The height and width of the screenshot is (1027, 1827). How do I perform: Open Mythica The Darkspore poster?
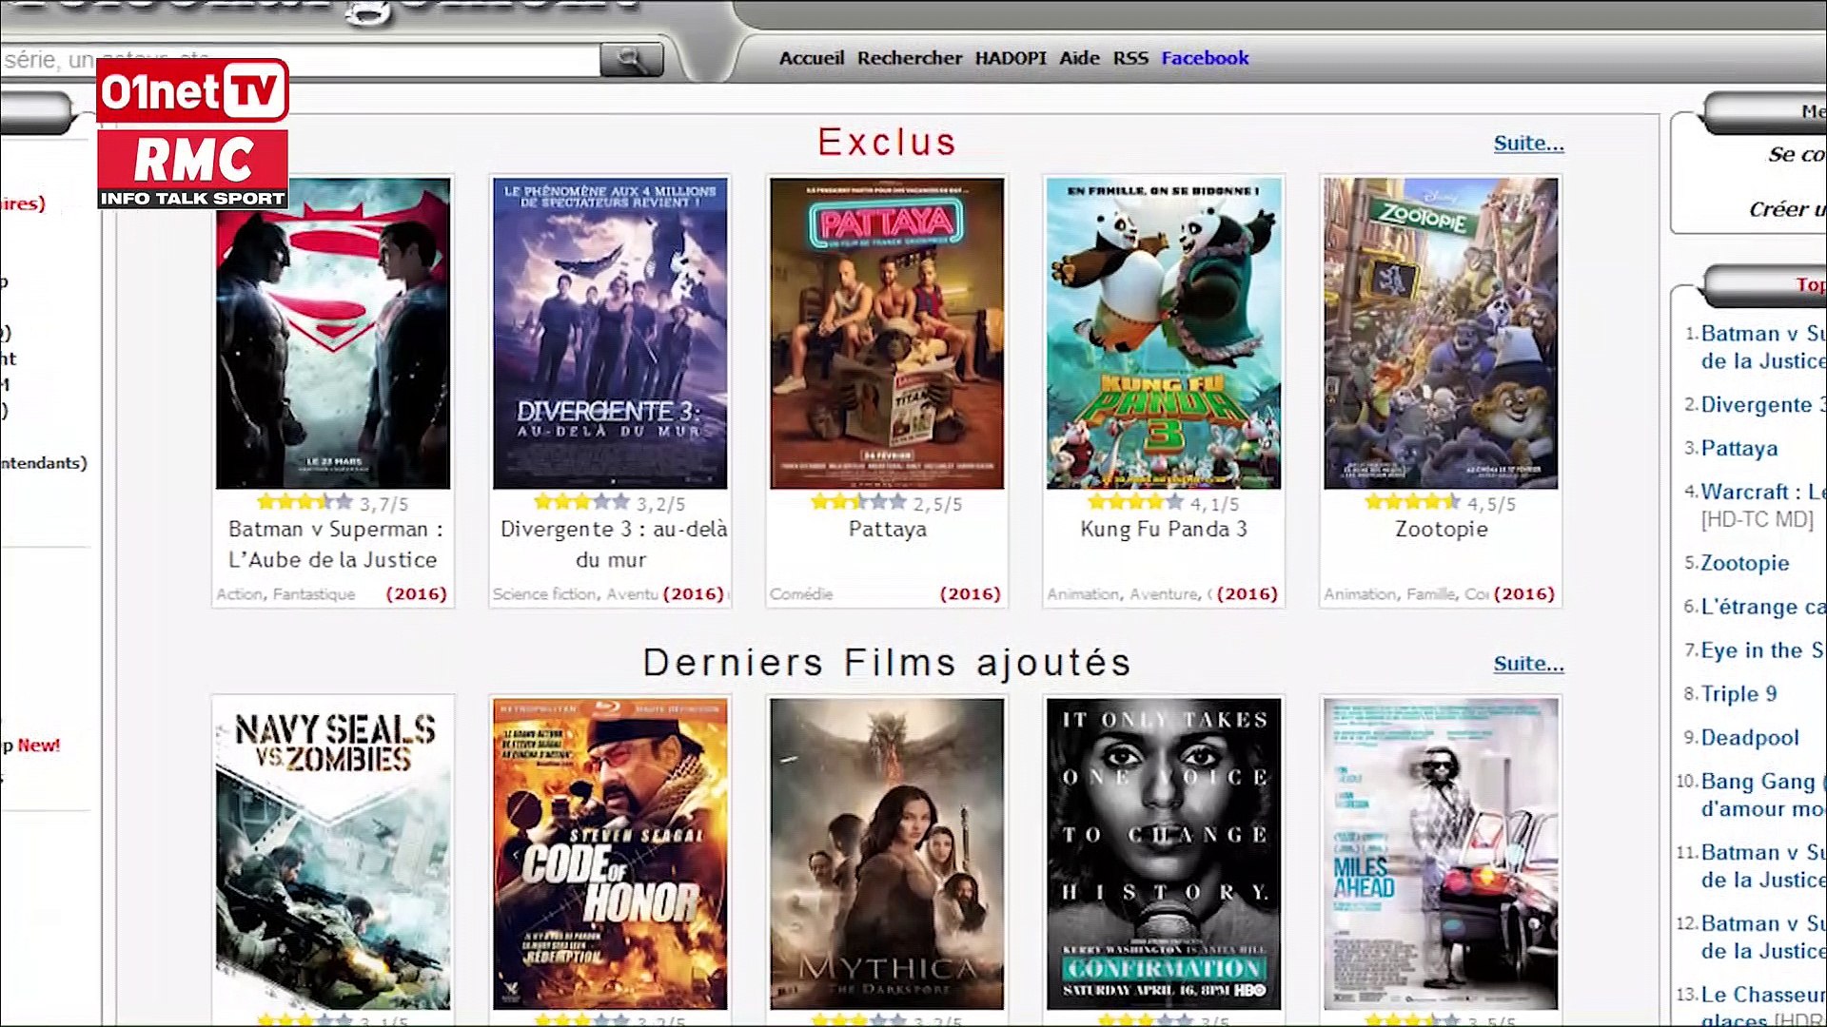coord(887,854)
